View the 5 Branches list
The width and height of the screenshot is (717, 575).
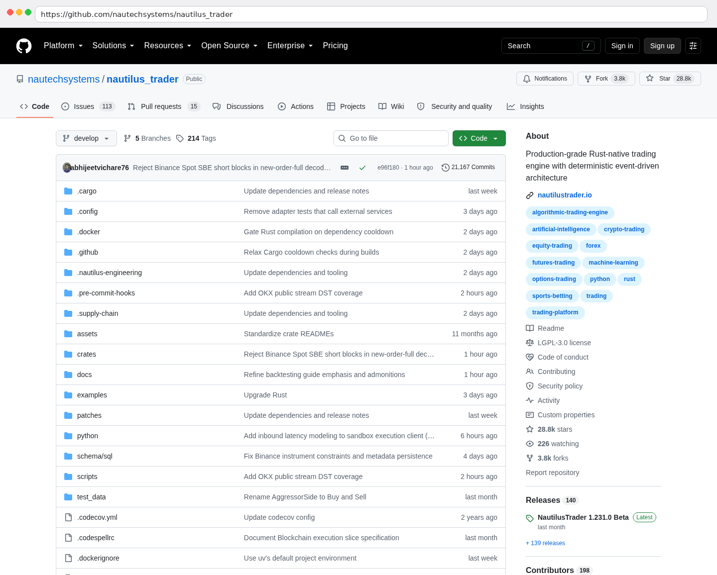pos(147,138)
